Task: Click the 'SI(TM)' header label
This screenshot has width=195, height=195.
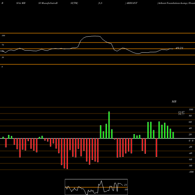Action: tap(74, 3)
